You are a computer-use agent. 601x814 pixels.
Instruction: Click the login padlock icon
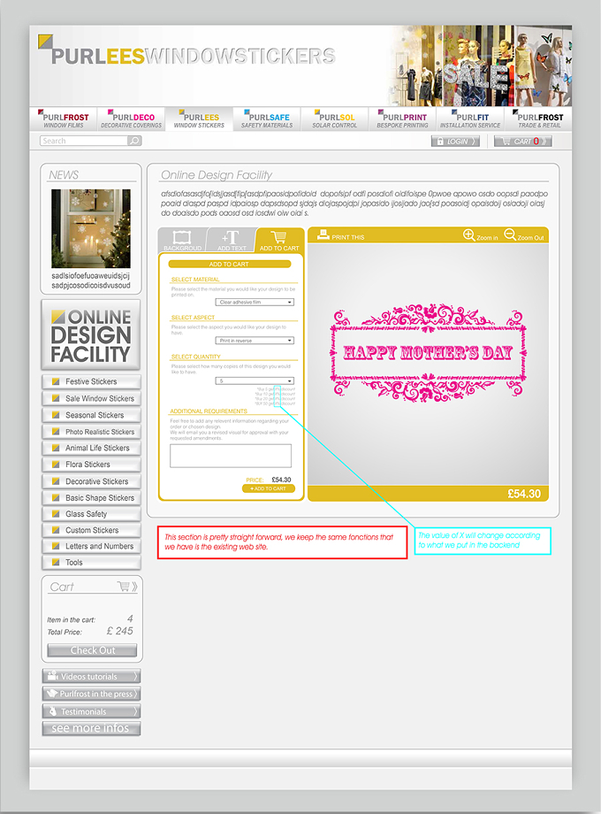(440, 142)
